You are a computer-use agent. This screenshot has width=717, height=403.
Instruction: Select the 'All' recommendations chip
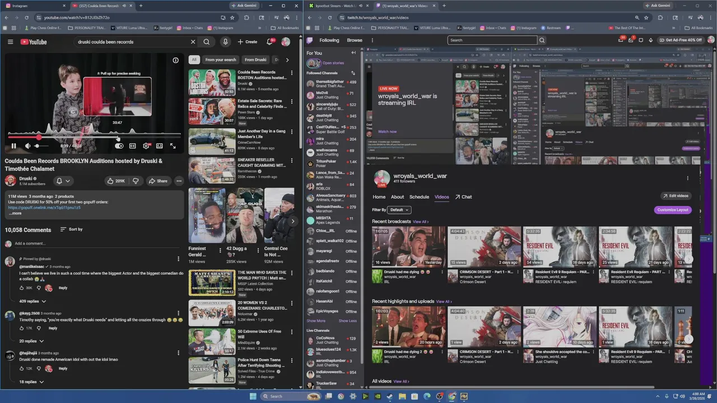tap(194, 60)
